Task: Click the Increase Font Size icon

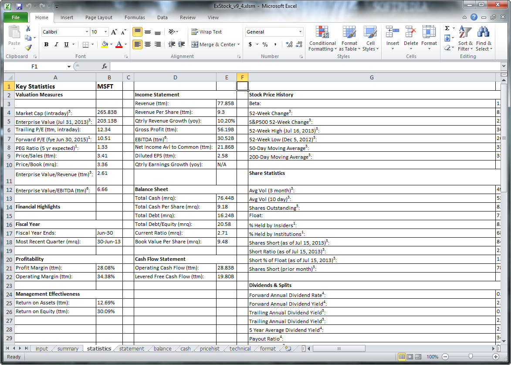Action: point(114,32)
